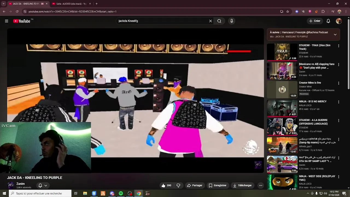Open options for STAXEWI - A LA GUERRE
This screenshot has height=197, width=350.
point(339,120)
